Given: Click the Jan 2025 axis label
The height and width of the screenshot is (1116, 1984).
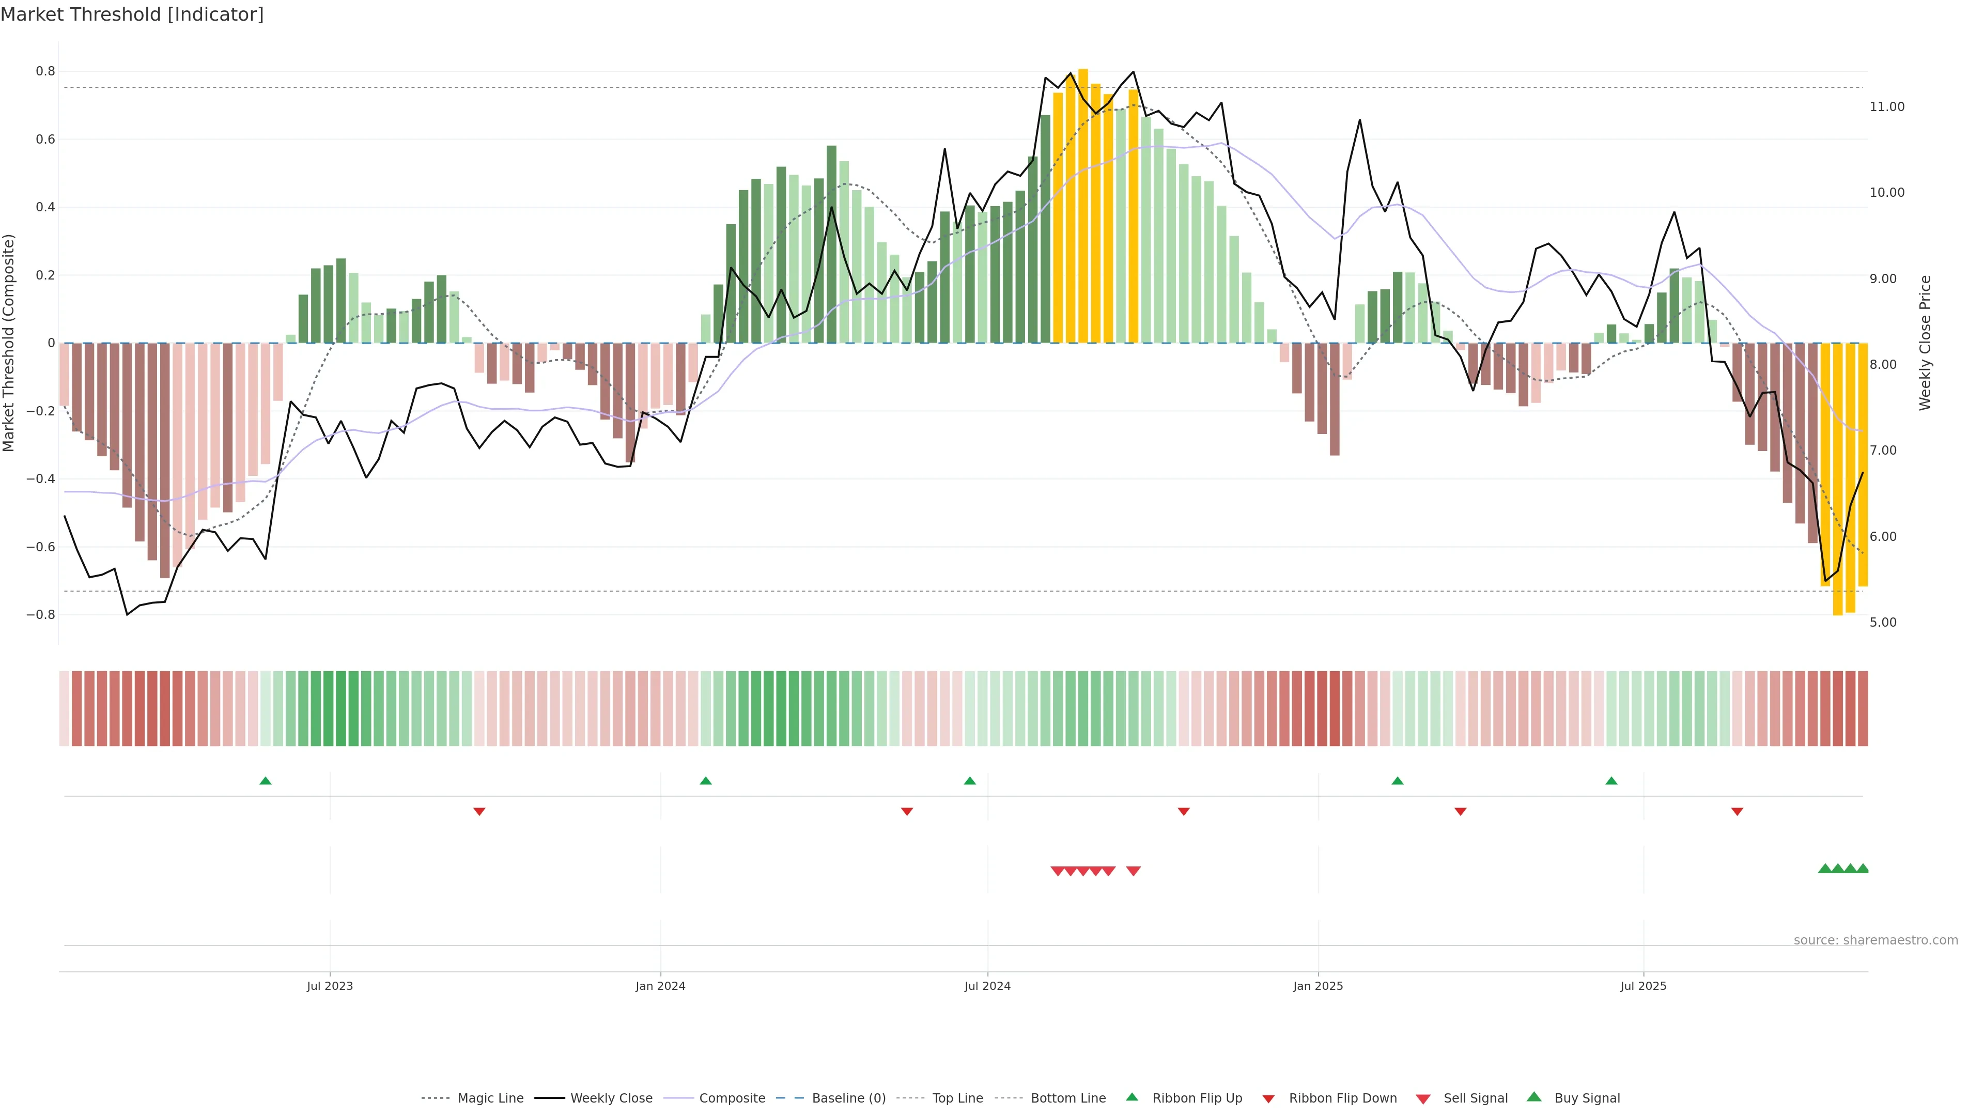Looking at the screenshot, I should (x=1318, y=986).
